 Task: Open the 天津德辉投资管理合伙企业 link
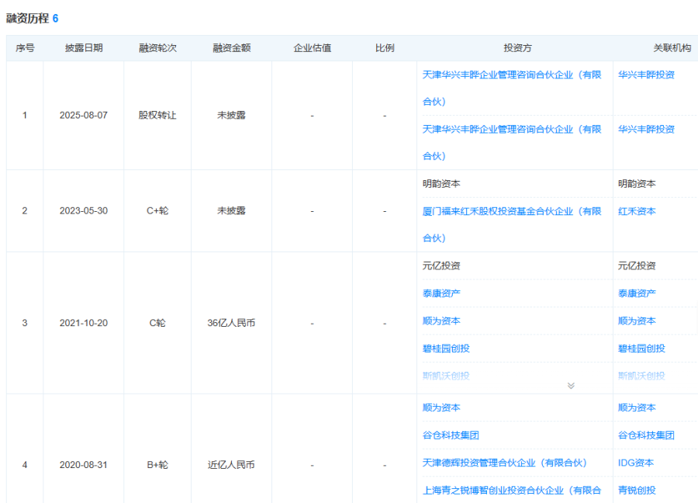coord(504,463)
